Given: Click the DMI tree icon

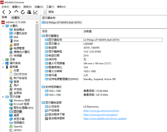Looking at the screenshot, I should [x=11, y=37].
